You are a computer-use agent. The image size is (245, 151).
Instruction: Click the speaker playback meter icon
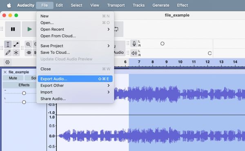134,53
